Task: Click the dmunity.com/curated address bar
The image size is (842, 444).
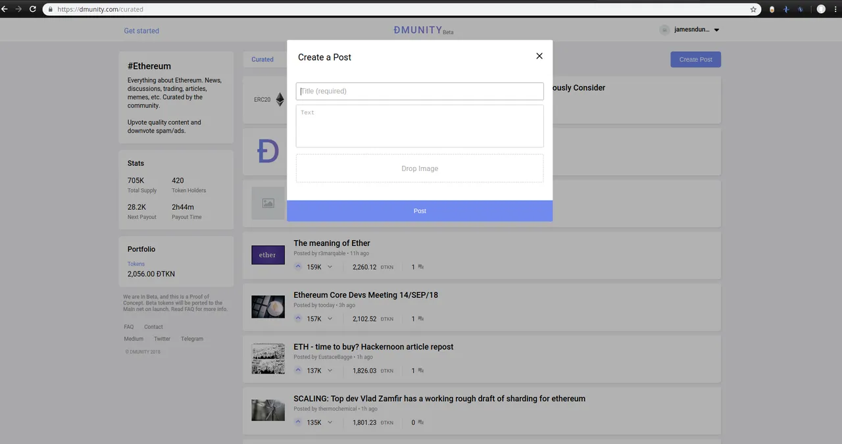Action: [401, 9]
